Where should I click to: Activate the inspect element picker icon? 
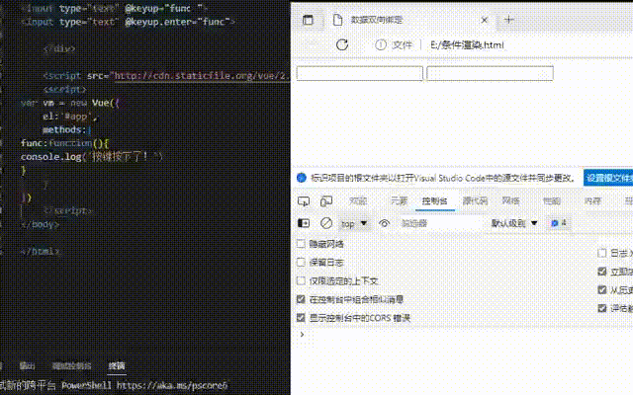(x=304, y=200)
